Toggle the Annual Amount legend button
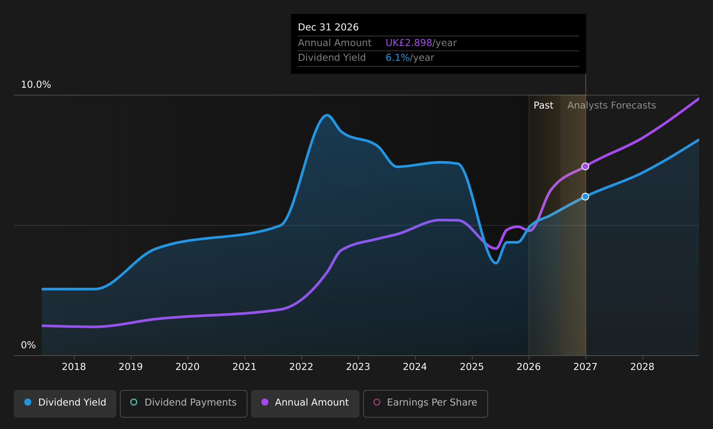 click(x=305, y=404)
